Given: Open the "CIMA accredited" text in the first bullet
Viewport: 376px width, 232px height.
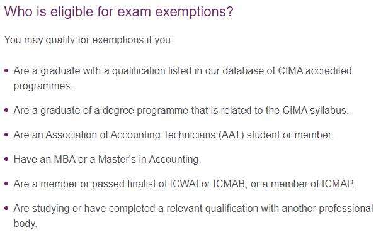Looking at the screenshot, I should 315,70.
